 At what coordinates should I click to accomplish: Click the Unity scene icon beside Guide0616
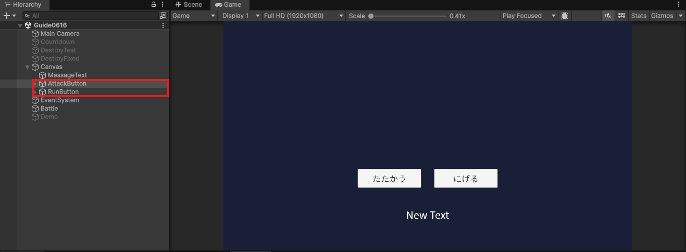(x=28, y=25)
